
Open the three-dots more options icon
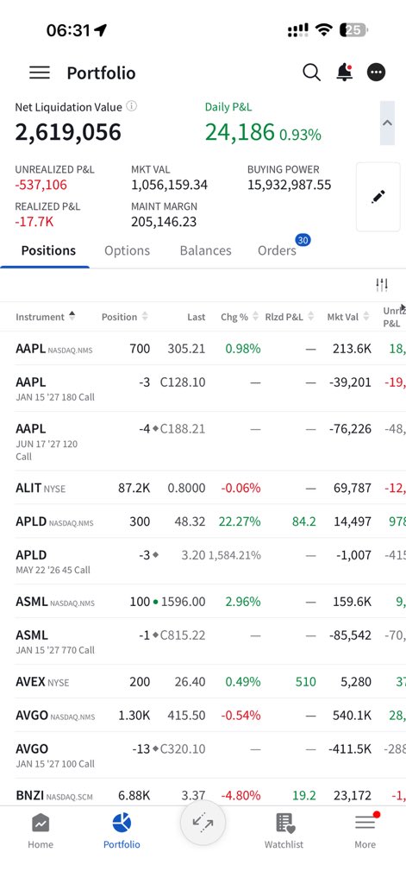[376, 73]
